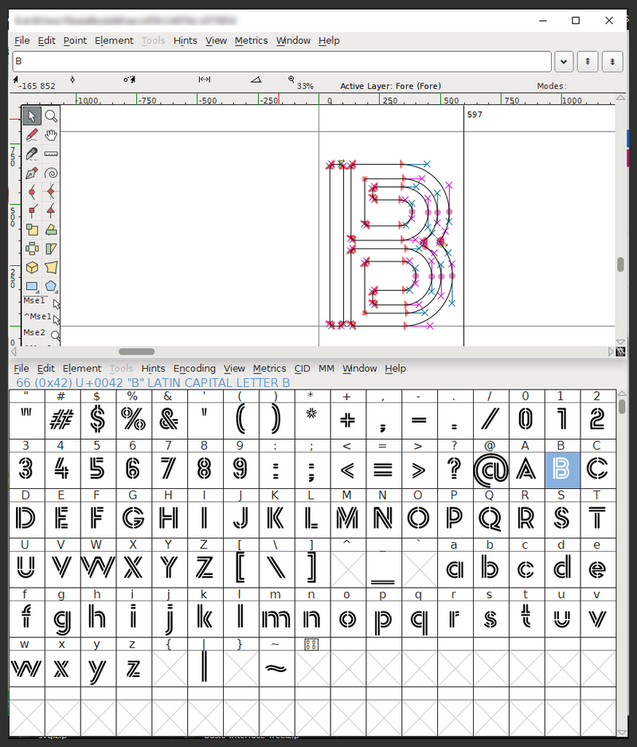Pick the Freehand draw pencil tool
Screen dimensions: 637x747
32,135
